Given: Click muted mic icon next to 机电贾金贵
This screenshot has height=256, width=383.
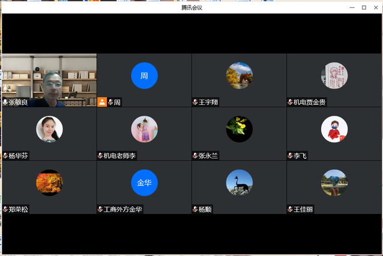Looking at the screenshot, I should (x=290, y=103).
